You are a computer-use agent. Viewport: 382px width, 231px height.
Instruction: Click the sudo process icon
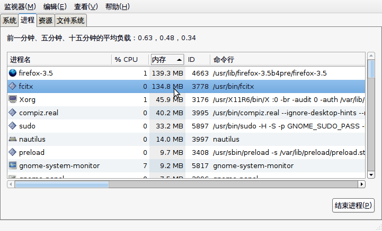(x=12, y=126)
